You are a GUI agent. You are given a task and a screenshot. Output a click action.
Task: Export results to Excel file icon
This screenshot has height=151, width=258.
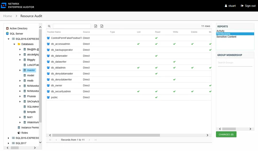tap(102, 26)
